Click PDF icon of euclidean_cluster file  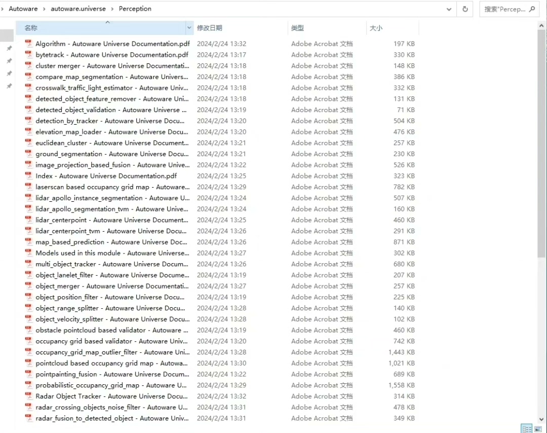coord(28,142)
